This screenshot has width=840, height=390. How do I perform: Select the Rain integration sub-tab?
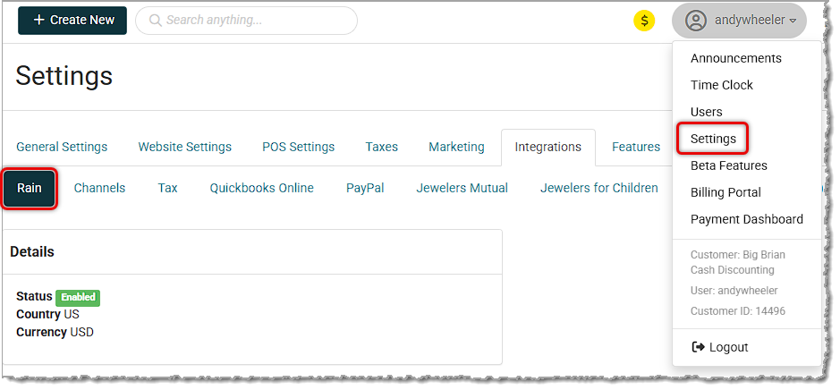30,188
